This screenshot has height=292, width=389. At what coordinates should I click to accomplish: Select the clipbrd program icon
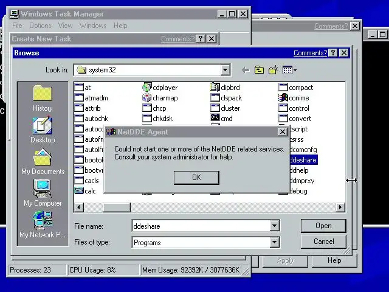pyautogui.click(x=215, y=88)
